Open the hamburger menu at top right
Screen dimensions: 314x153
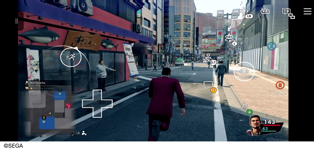click(307, 11)
